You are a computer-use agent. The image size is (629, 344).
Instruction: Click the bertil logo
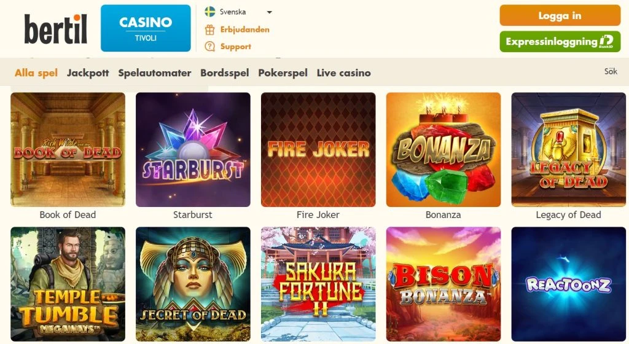tap(55, 29)
